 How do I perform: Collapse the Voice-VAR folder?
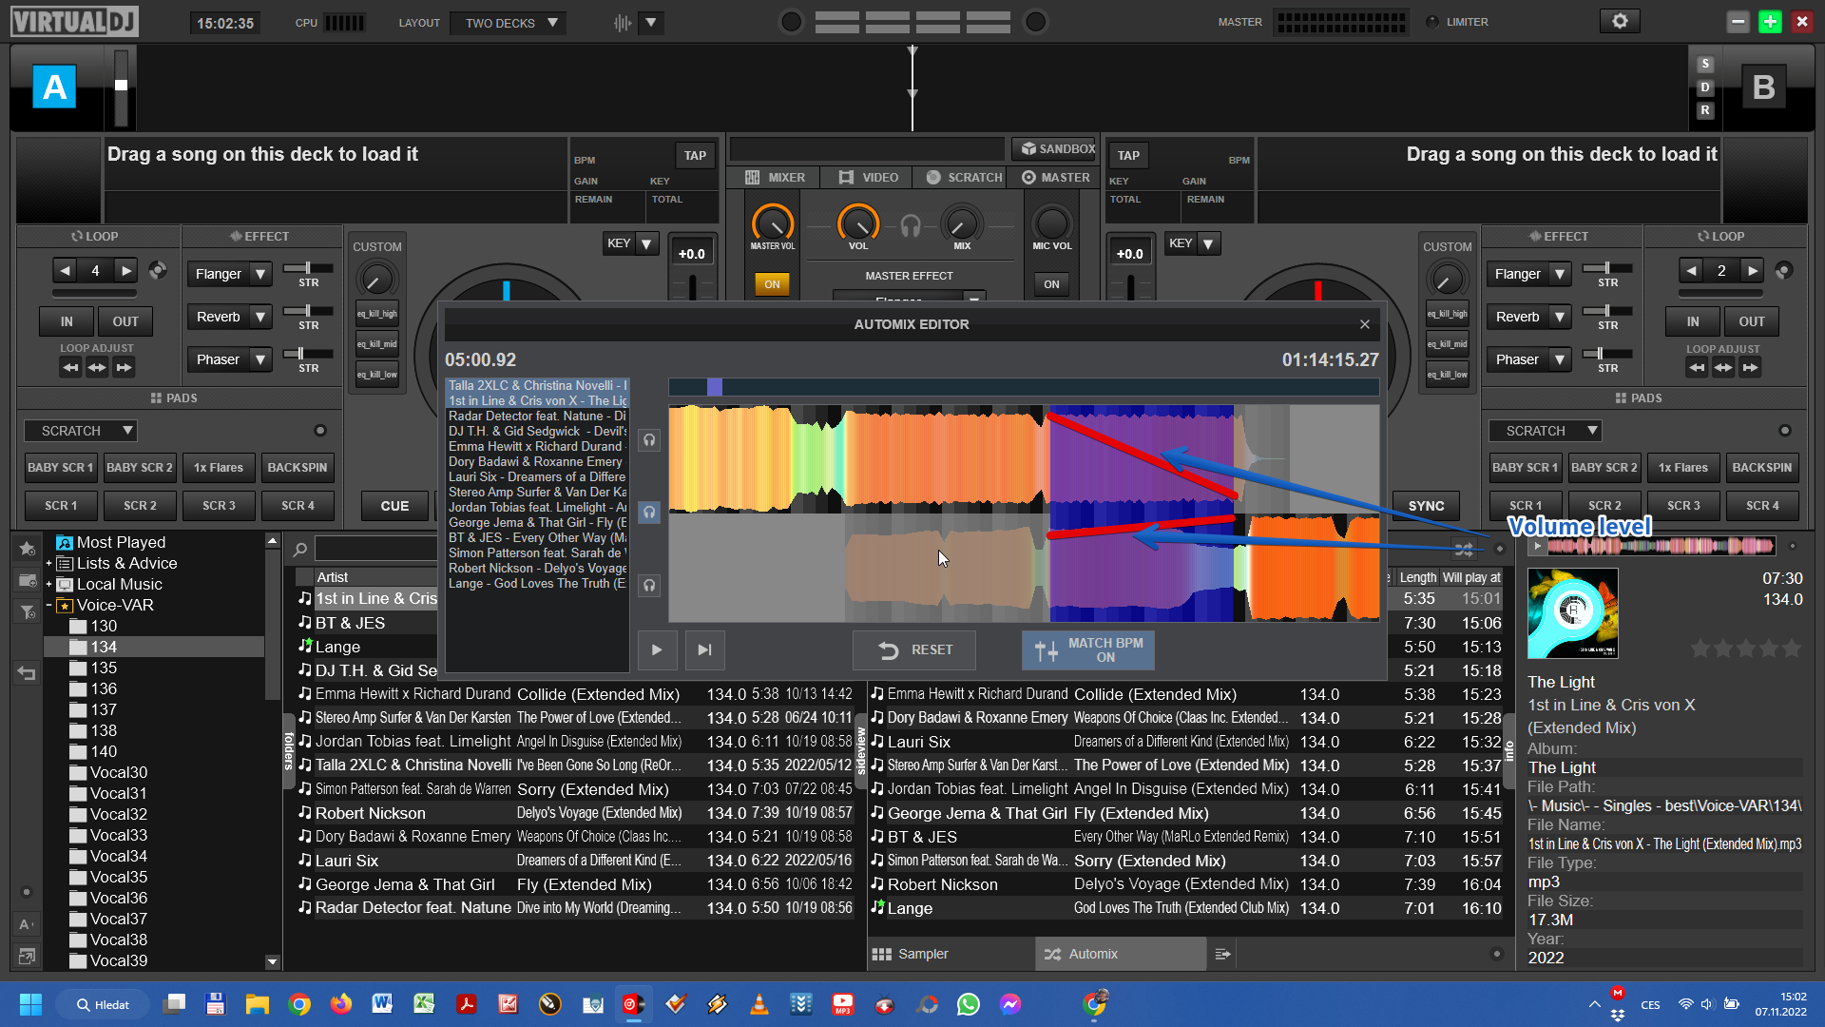[x=48, y=605]
